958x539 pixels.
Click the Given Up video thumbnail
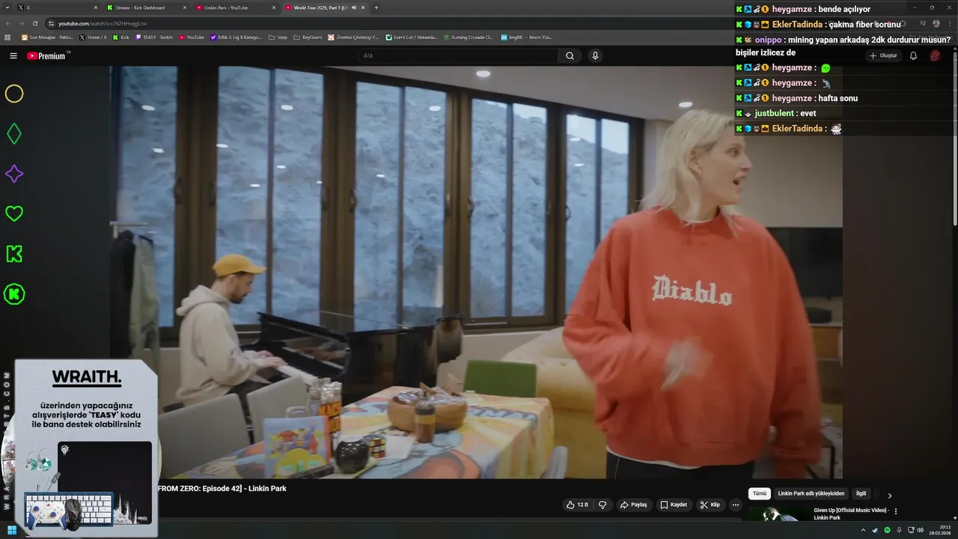pos(778,514)
